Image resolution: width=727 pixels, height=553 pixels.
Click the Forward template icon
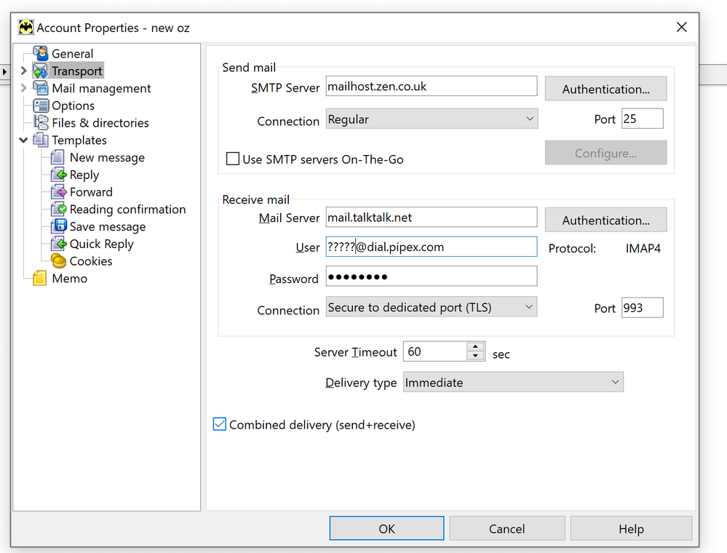coord(58,192)
